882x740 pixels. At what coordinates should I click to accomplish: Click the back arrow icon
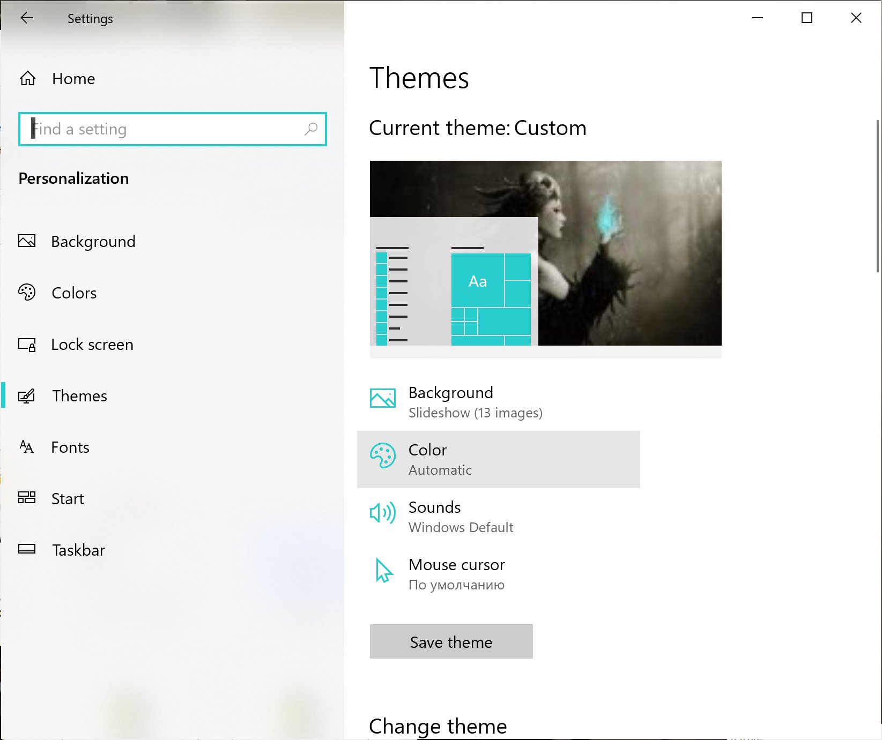click(x=27, y=18)
